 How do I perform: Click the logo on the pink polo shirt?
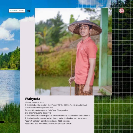82,49
